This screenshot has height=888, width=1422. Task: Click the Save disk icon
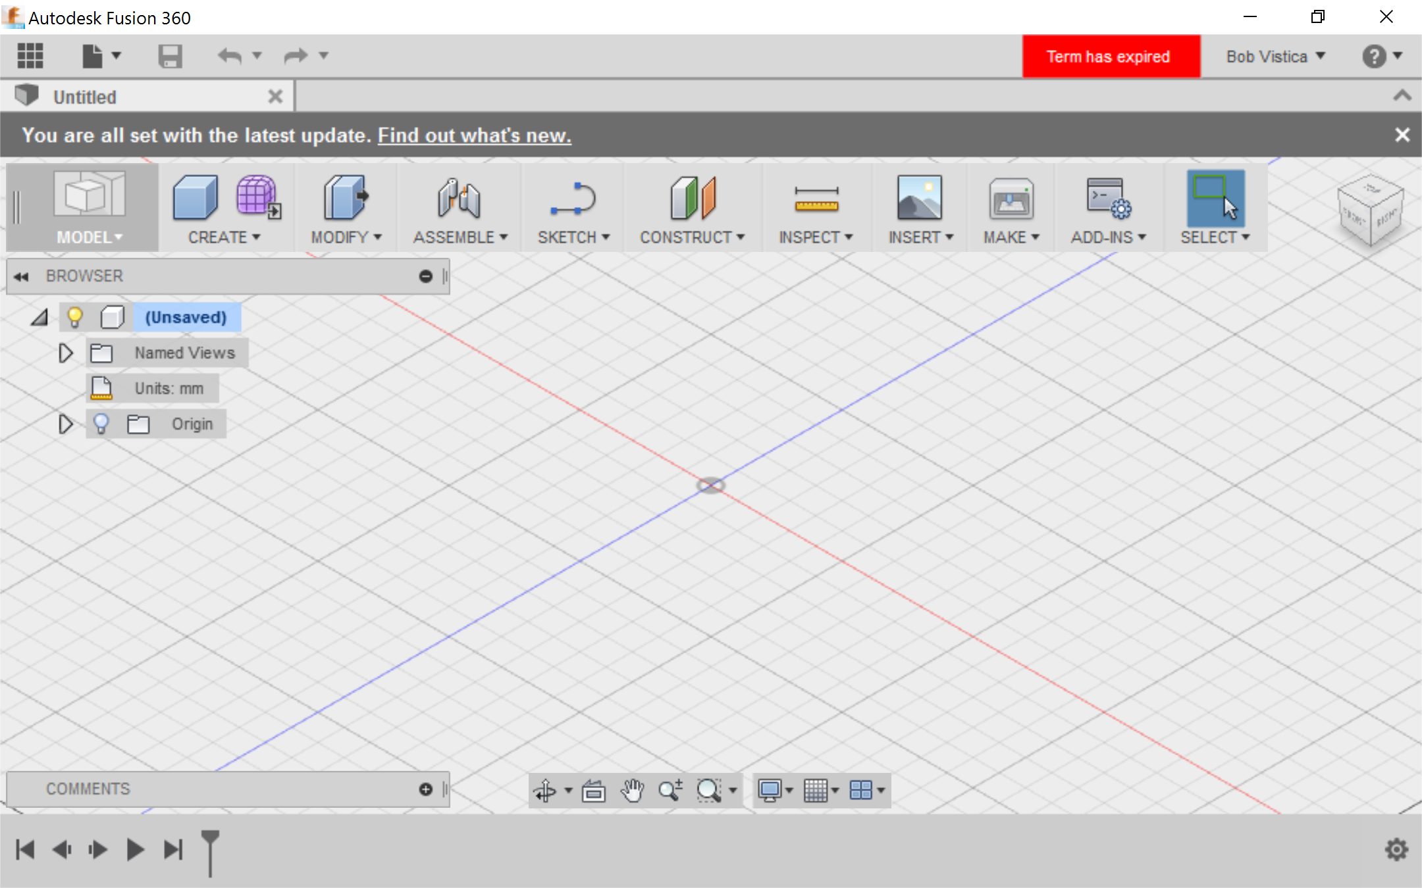(x=170, y=56)
